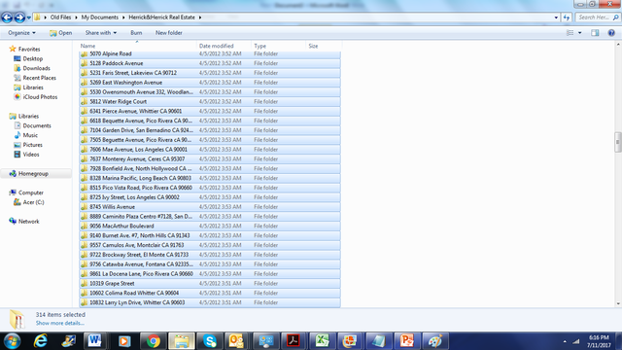The width and height of the screenshot is (622, 350).
Task: Create a New folder
Action: pos(168,33)
